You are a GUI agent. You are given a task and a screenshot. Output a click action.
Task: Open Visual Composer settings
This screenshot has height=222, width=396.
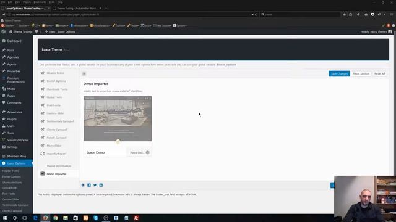(18, 140)
